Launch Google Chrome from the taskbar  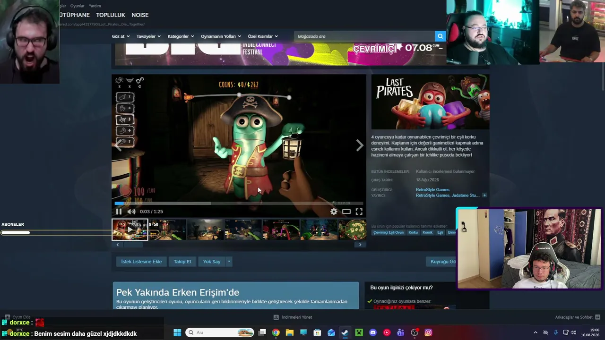(276, 332)
